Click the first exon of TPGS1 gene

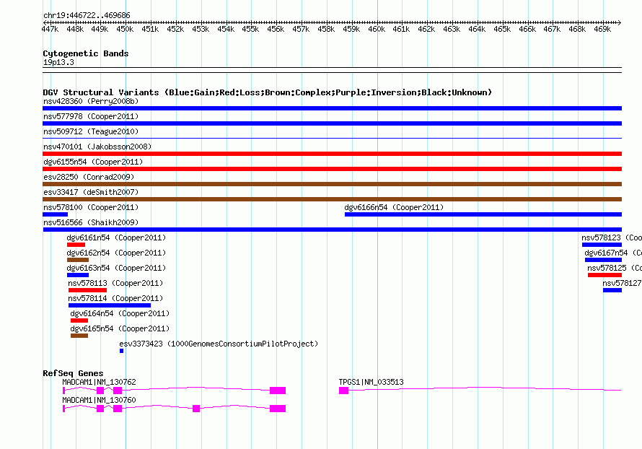pos(343,391)
